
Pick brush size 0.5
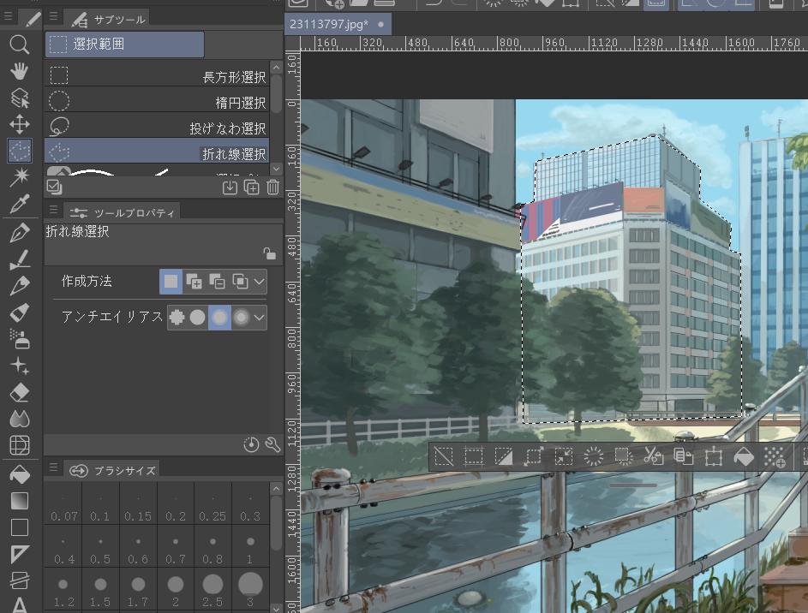(x=100, y=547)
